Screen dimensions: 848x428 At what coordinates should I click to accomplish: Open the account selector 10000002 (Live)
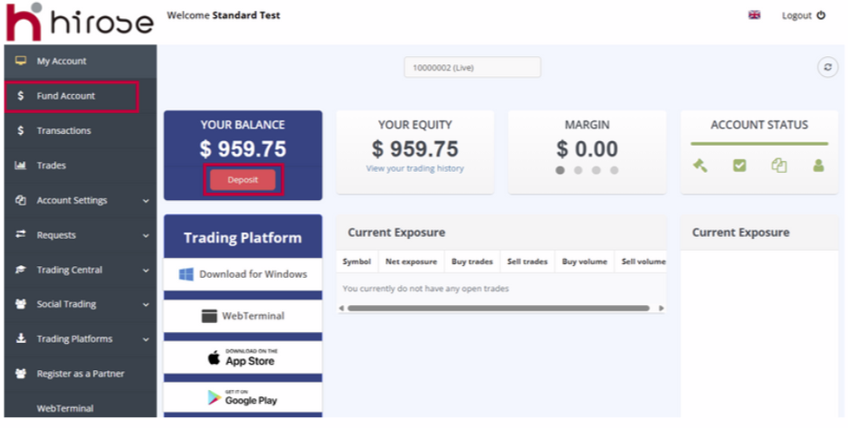pos(472,68)
